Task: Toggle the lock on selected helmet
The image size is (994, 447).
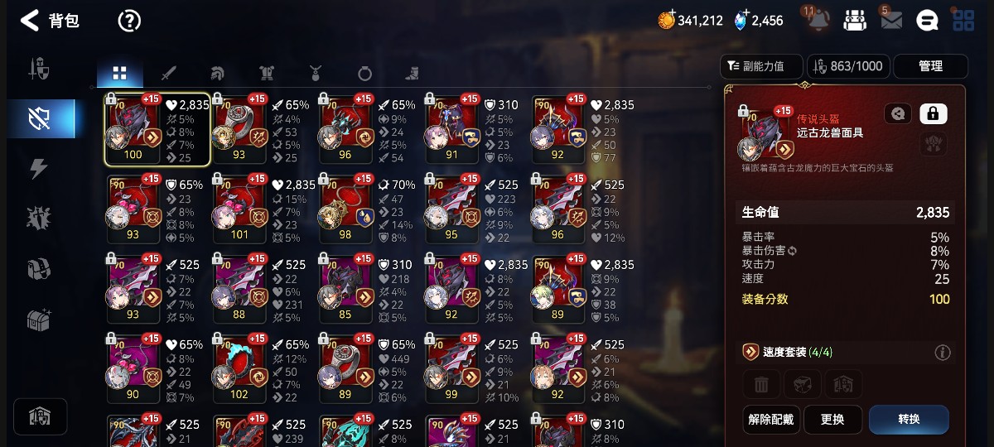Action: tap(934, 114)
